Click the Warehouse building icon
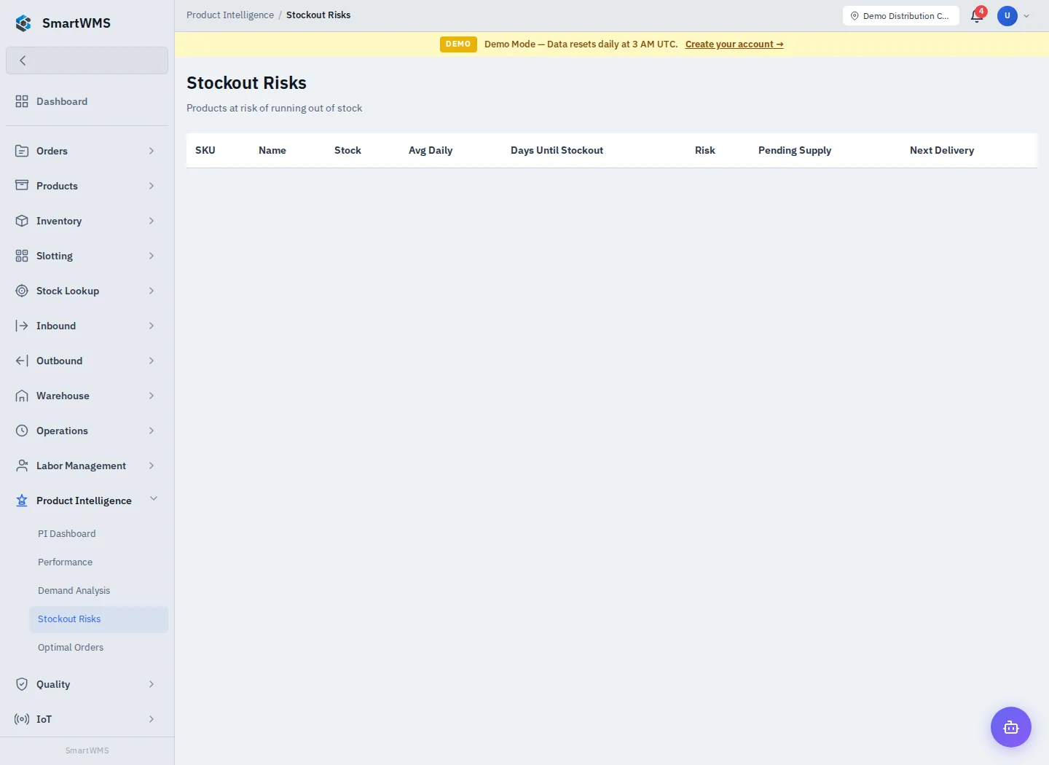This screenshot has height=765, width=1049. point(22,396)
